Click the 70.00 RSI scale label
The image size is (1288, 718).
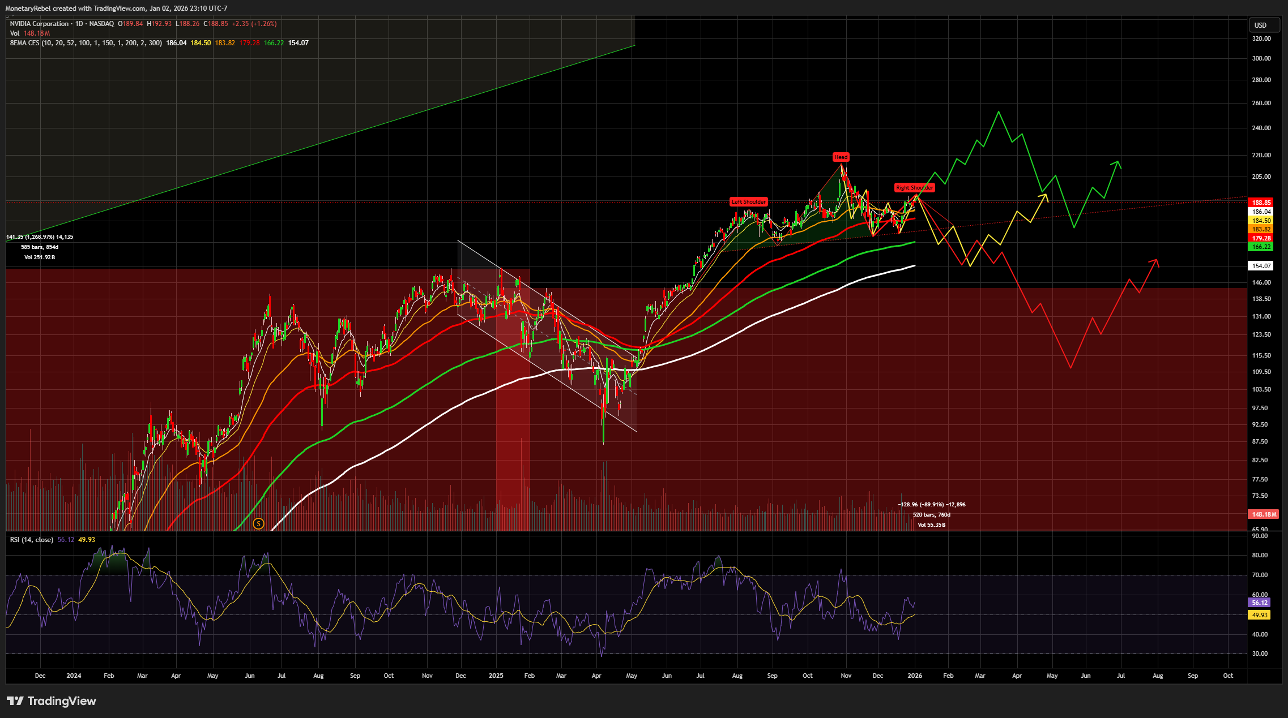point(1260,575)
